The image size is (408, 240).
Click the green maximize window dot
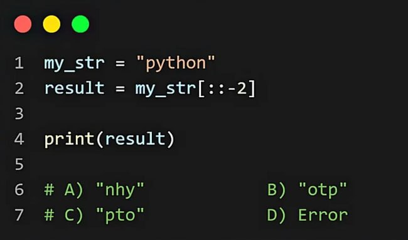tap(80, 24)
